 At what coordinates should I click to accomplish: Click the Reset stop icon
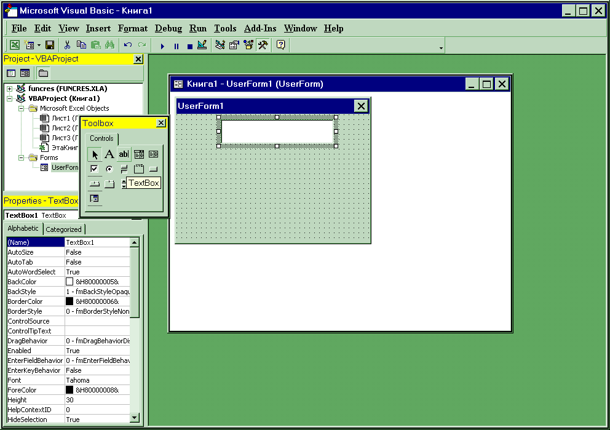(190, 46)
